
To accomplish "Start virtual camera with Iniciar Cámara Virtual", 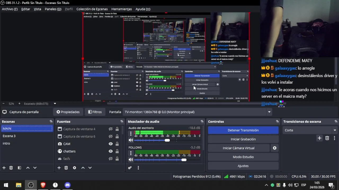I will 239,148.
